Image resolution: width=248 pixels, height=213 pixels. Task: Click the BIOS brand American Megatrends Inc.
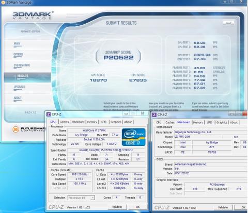[x=211, y=164]
